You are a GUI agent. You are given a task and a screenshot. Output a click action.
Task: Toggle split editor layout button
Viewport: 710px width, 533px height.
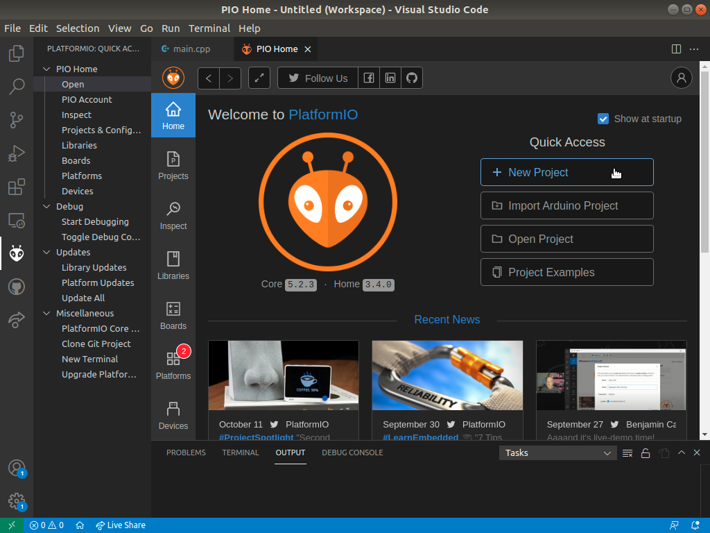(676, 49)
